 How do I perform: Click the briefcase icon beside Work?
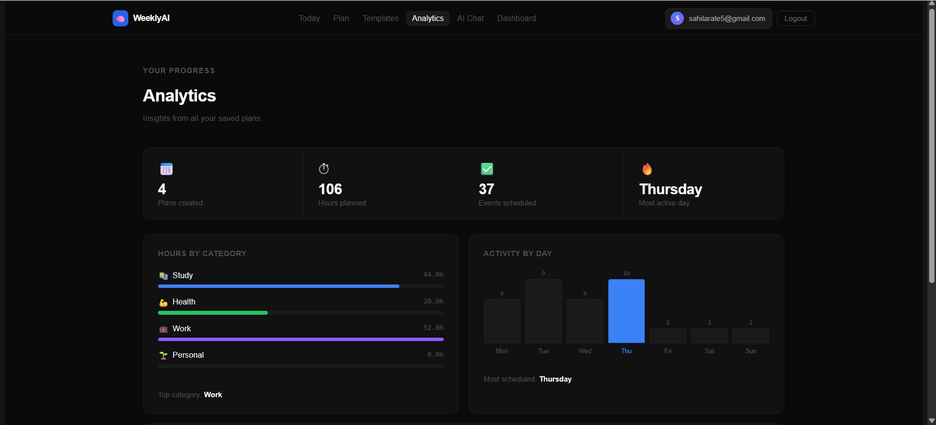point(163,329)
